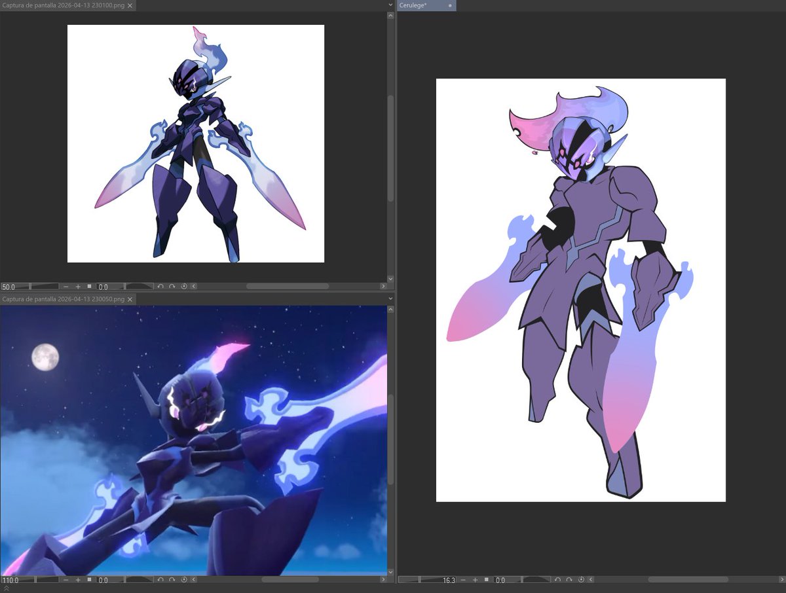Rotate 230050.png canvas left

160,580
